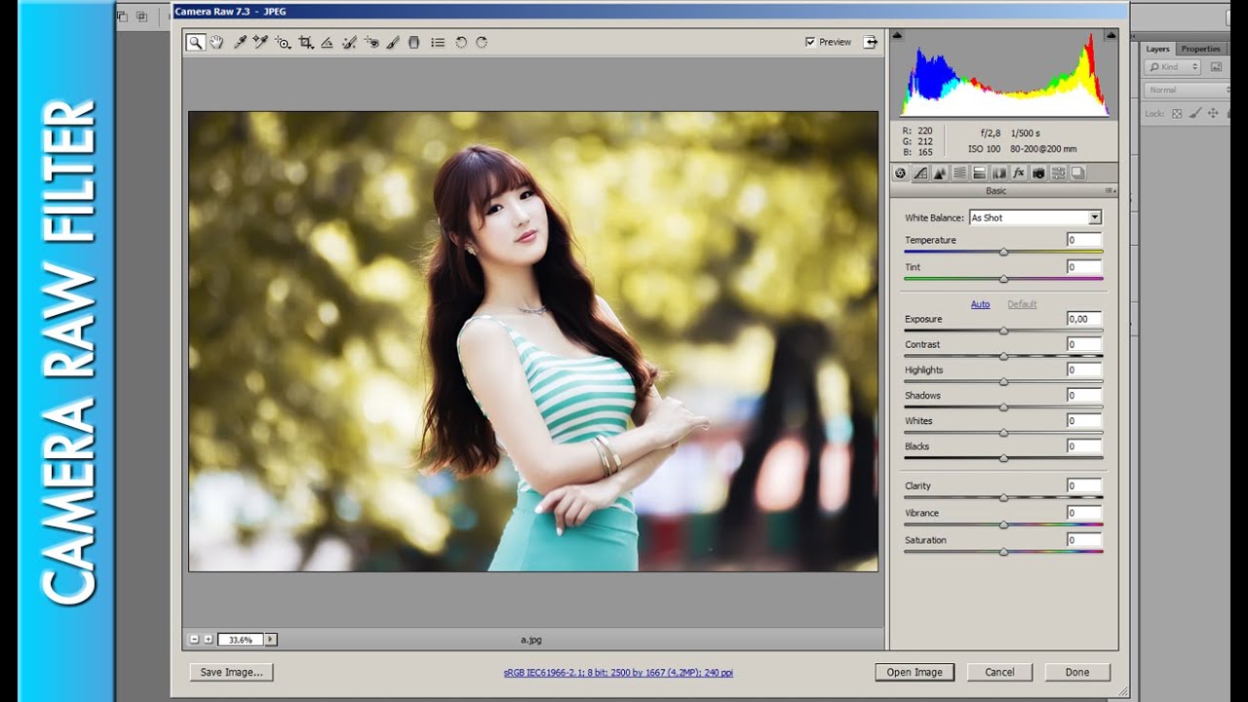Viewport: 1248px width, 702px height.
Task: Open the Snapshots panel tab
Action: coord(1077,173)
